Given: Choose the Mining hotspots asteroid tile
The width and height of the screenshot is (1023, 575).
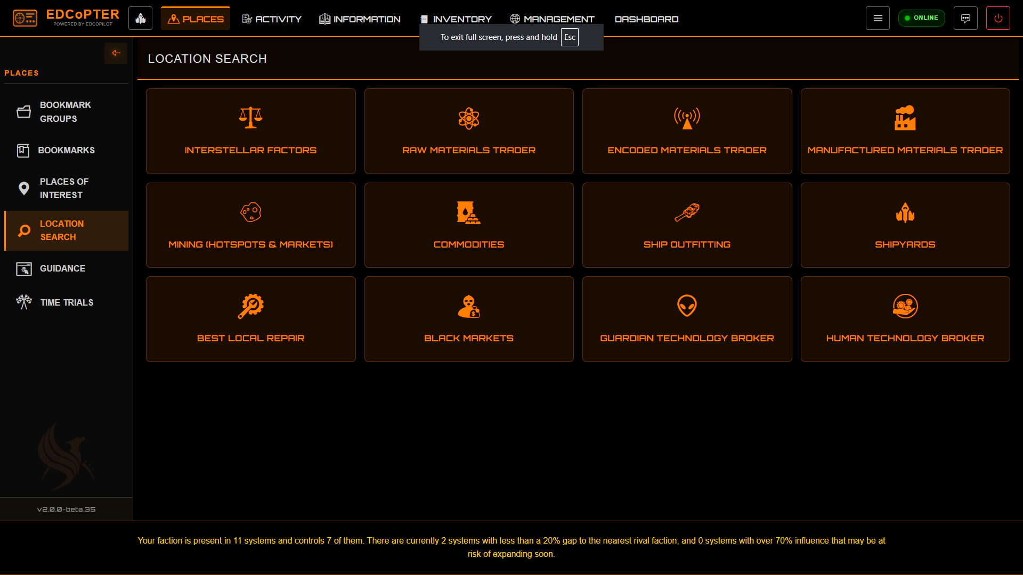Looking at the screenshot, I should [250, 225].
